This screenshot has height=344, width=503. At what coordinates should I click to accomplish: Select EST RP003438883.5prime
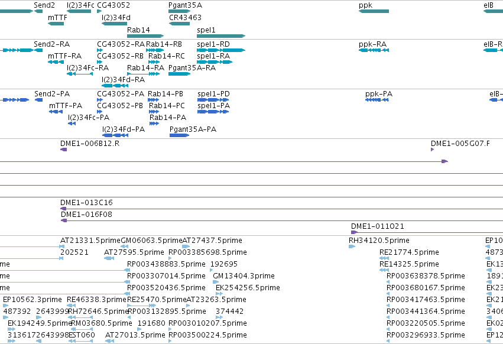point(128,270)
